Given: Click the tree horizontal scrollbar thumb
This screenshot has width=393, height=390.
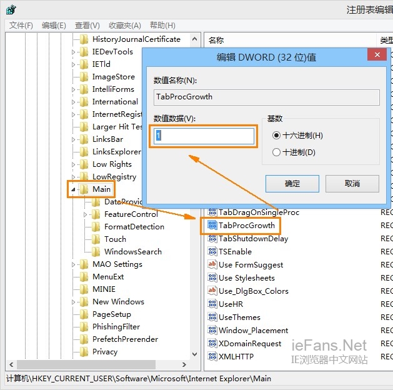Looking at the screenshot, I should [86, 364].
